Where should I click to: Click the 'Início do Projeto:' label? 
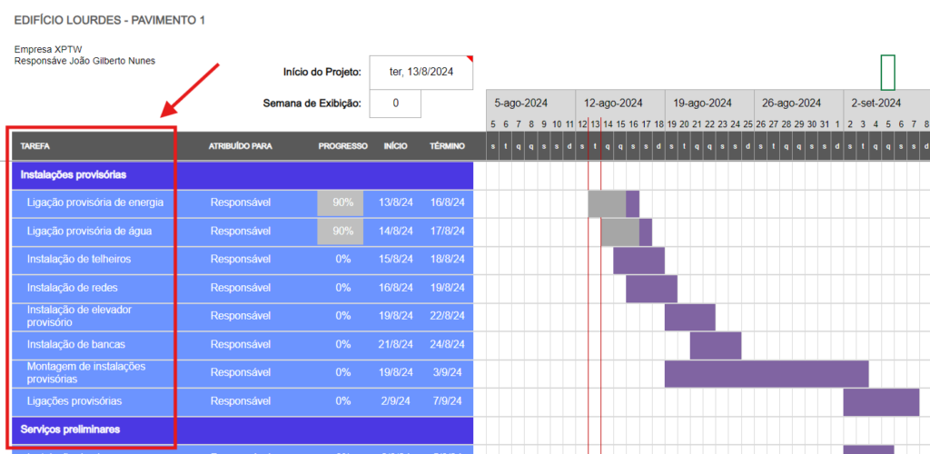(322, 73)
